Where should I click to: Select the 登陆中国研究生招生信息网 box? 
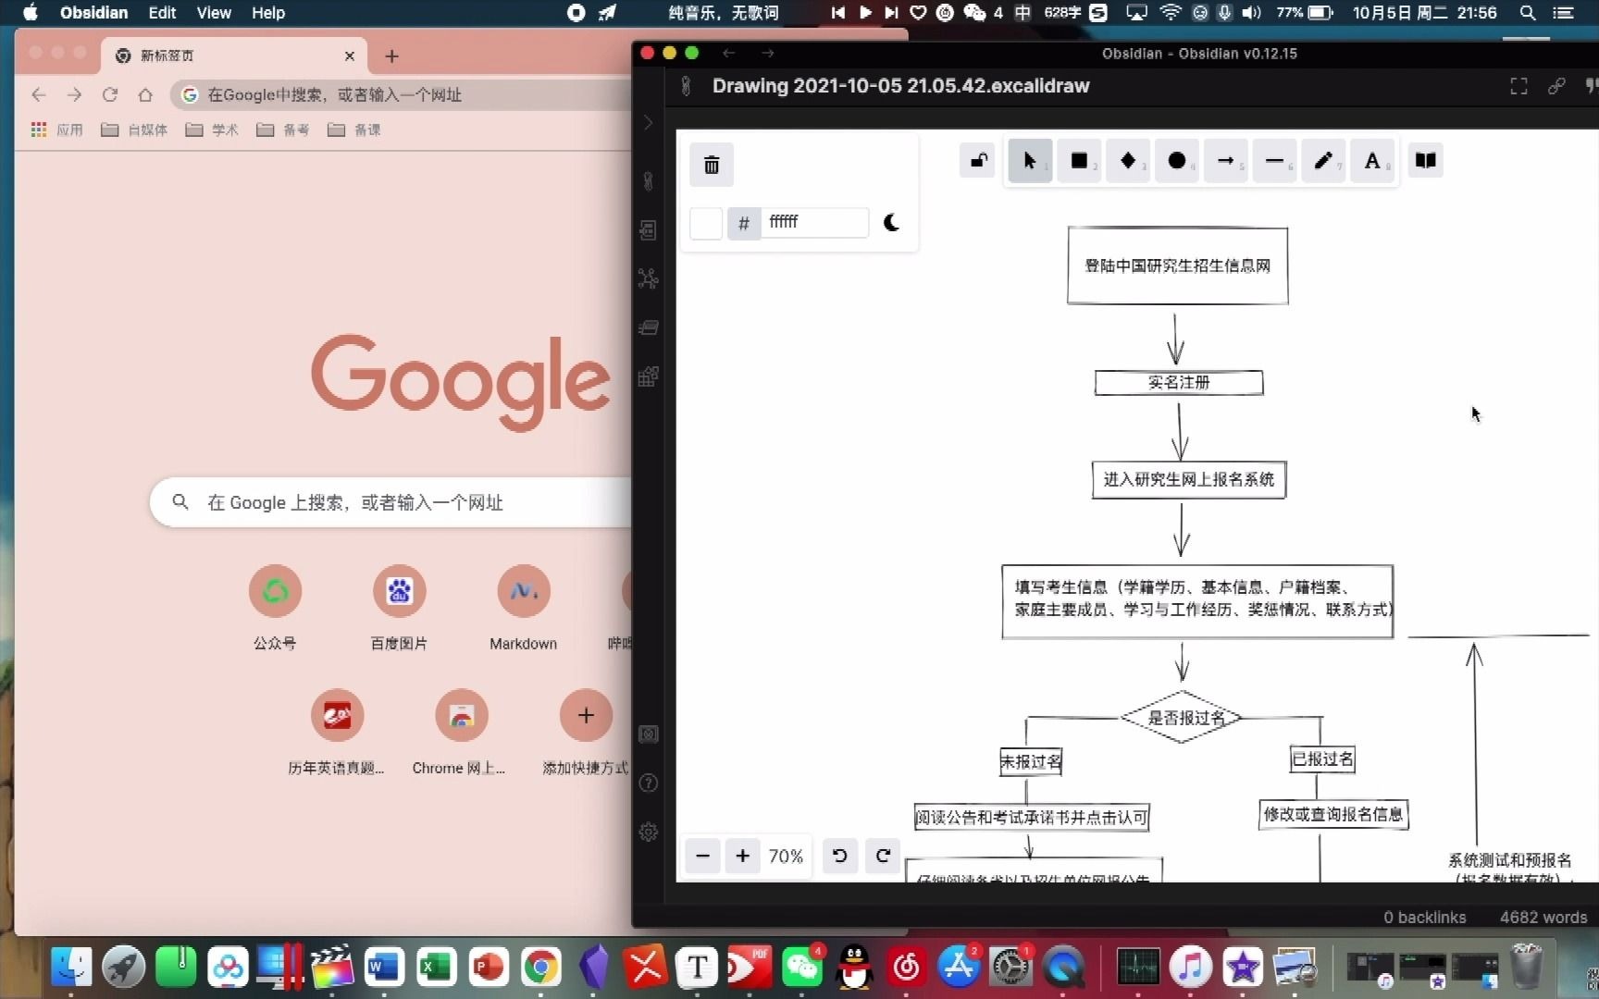[1177, 265]
